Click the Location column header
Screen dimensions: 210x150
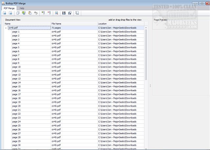pos(120,24)
